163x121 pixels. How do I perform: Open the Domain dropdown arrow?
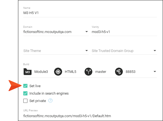click(x=86, y=32)
